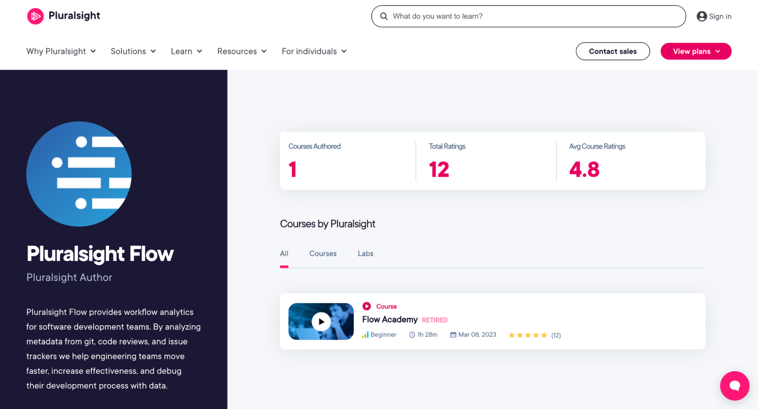
Task: Open the View plans dropdown
Action: tap(696, 51)
